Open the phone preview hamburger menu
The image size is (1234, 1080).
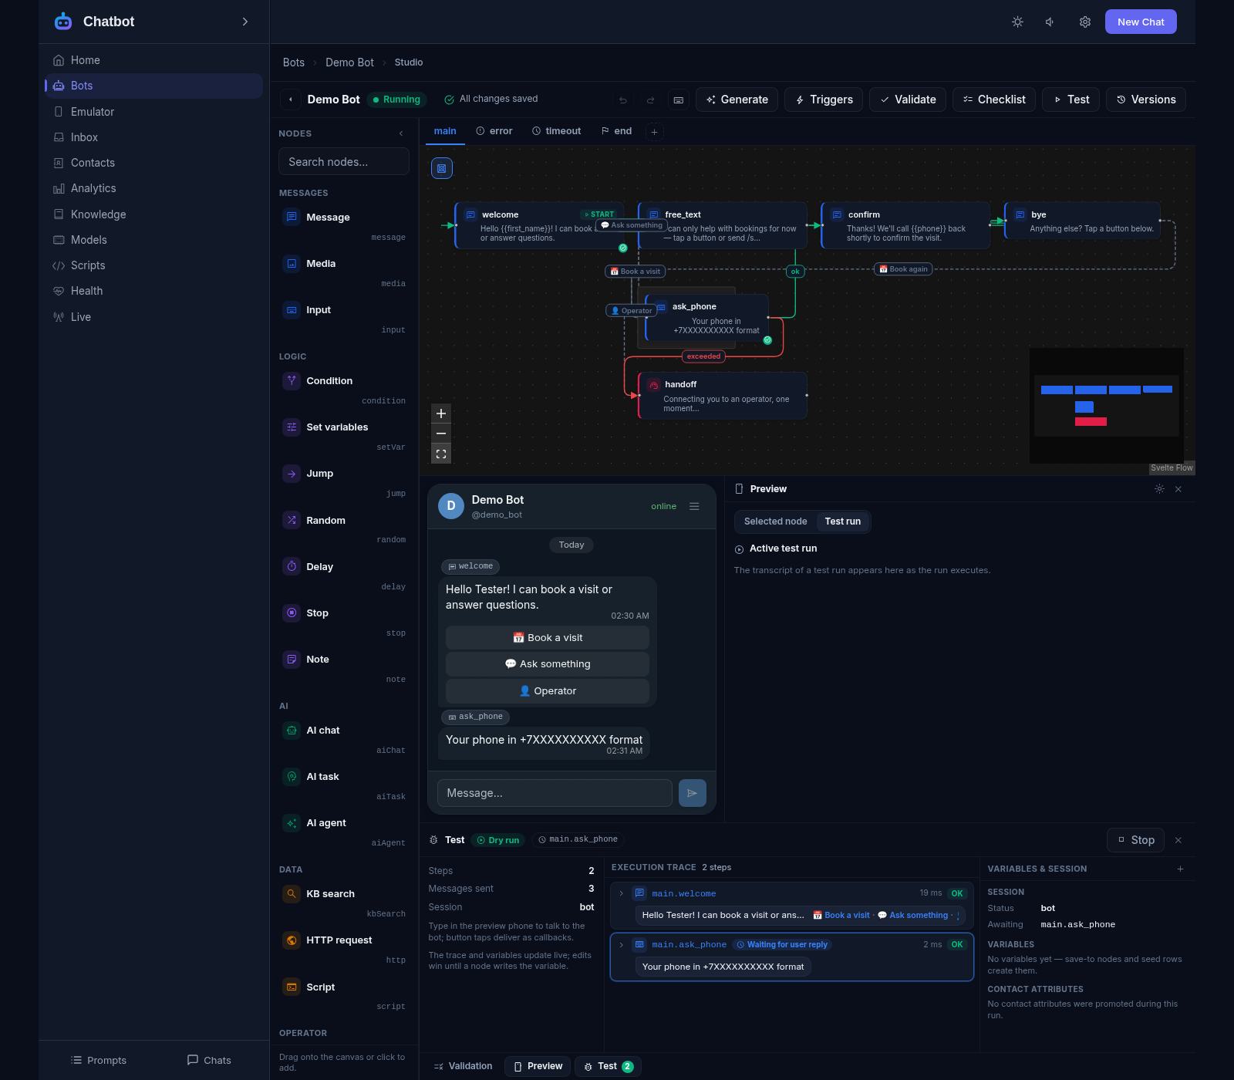694,506
